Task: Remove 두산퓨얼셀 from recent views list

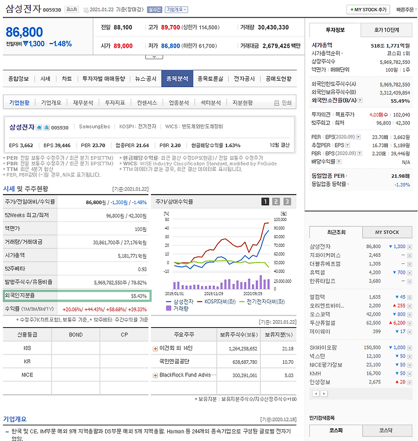Action: pyautogui.click(x=409, y=324)
